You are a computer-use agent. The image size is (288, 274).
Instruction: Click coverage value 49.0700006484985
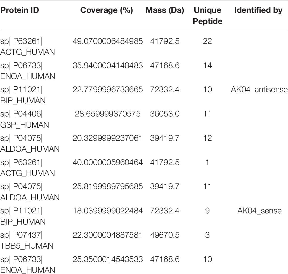(108, 41)
